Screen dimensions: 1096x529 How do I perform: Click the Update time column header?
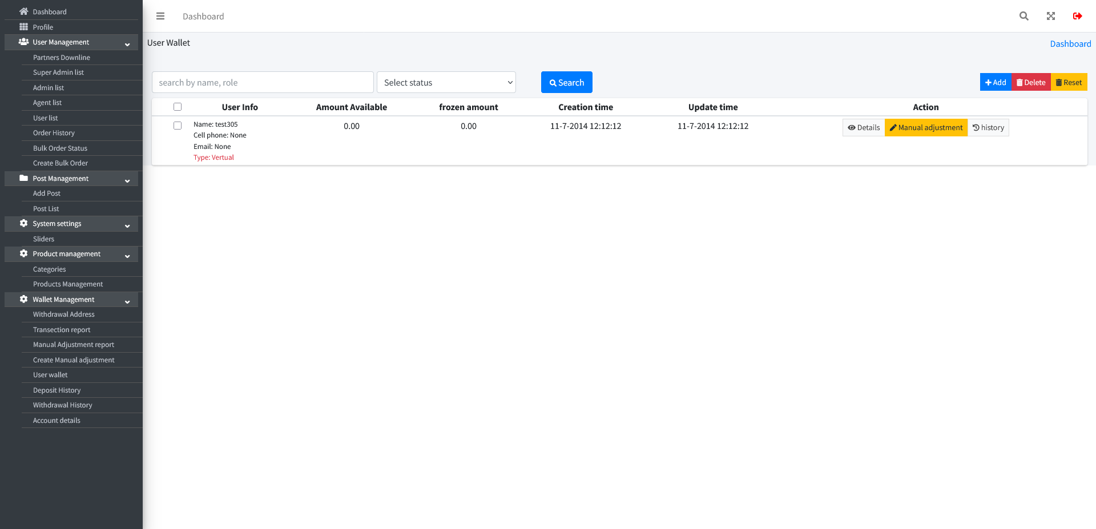click(x=713, y=107)
